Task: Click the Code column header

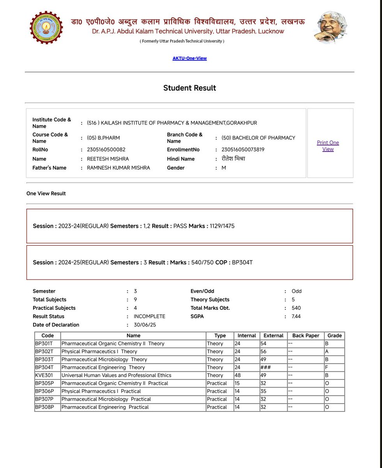Action: (x=47, y=335)
